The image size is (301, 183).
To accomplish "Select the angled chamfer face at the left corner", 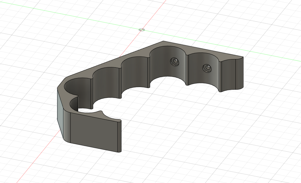I will [x=59, y=108].
